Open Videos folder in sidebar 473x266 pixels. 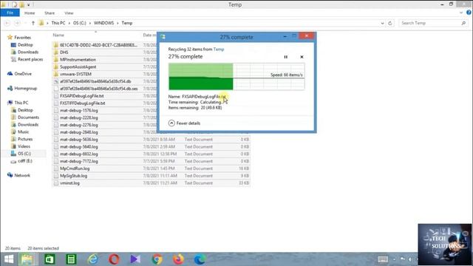(24, 146)
